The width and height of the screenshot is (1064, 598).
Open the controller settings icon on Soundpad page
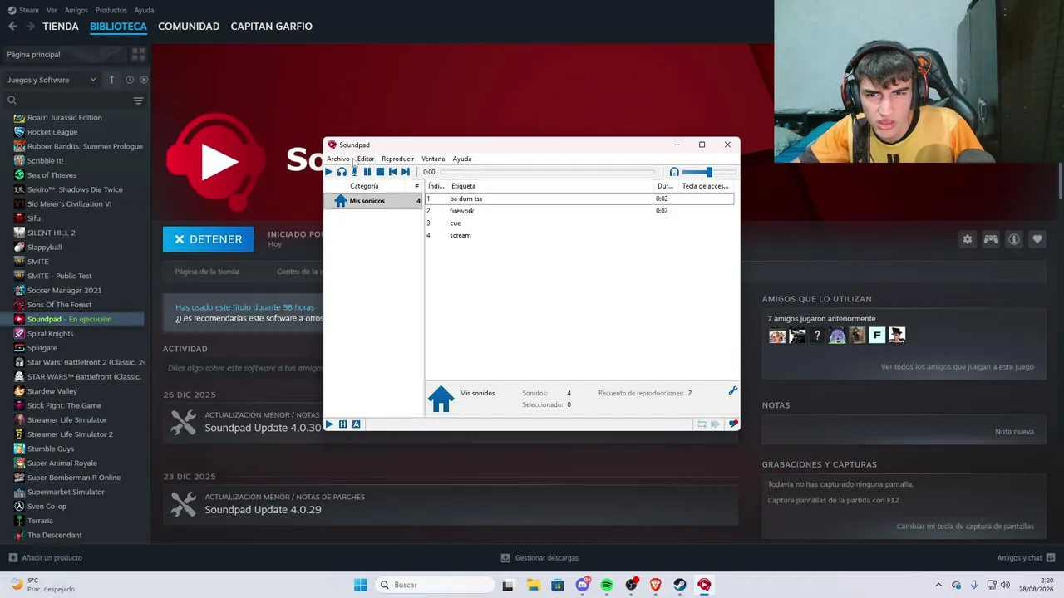point(991,239)
